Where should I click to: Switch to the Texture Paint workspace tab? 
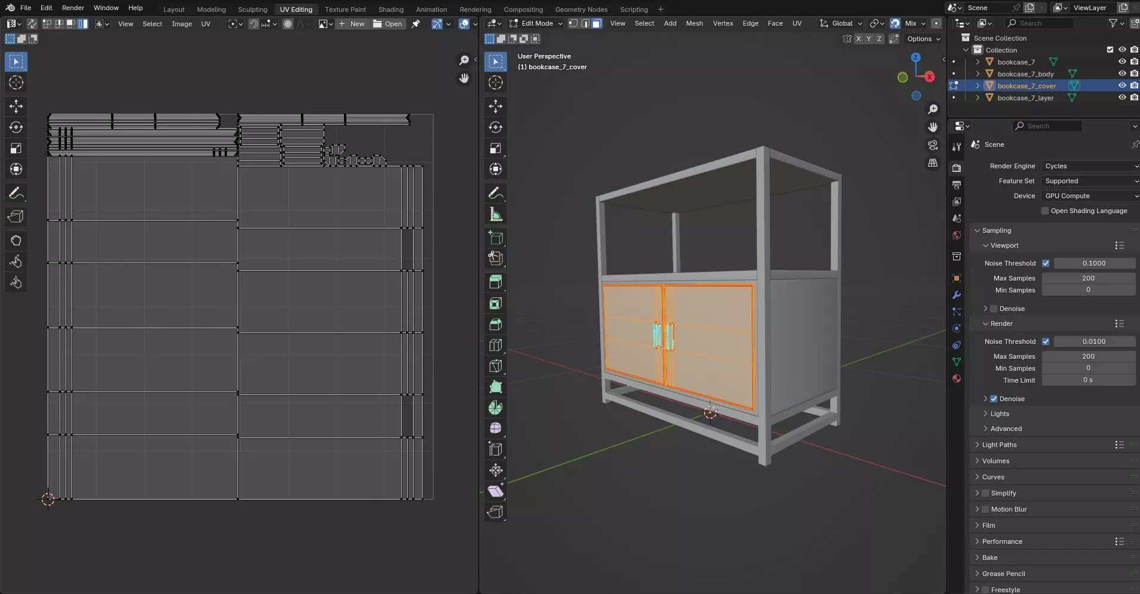point(345,10)
